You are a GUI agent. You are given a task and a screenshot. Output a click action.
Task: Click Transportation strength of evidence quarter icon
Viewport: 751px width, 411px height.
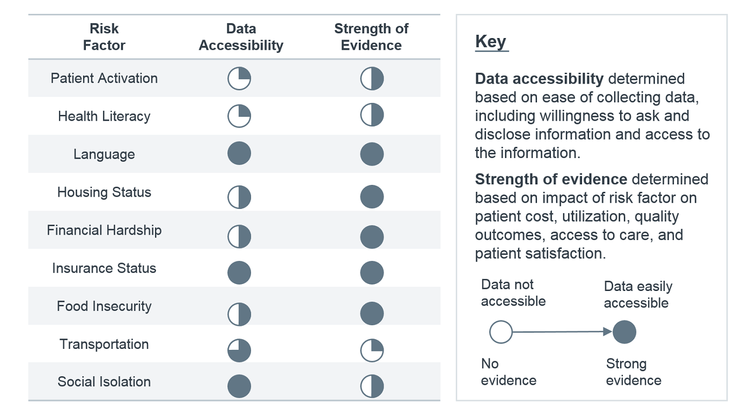[x=372, y=350]
